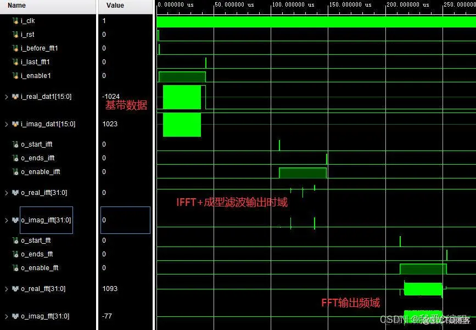Expand the o_imag_ifft[31:0] bus
The height and width of the screenshot is (330, 476).
tap(7, 220)
